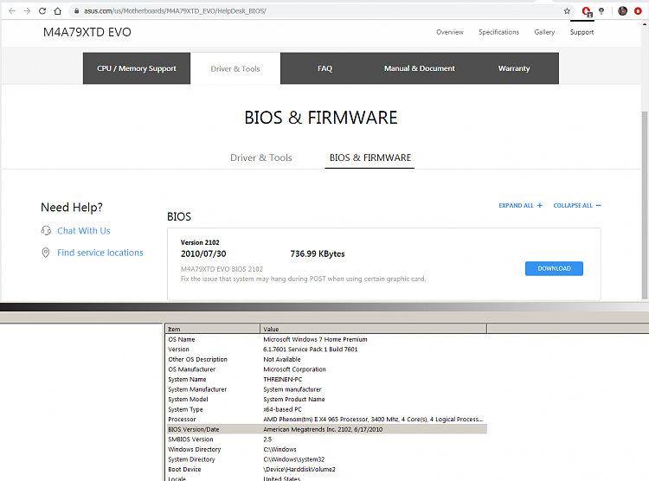Click the Value column header
Screen dimensions: 649x481
pos(373,329)
